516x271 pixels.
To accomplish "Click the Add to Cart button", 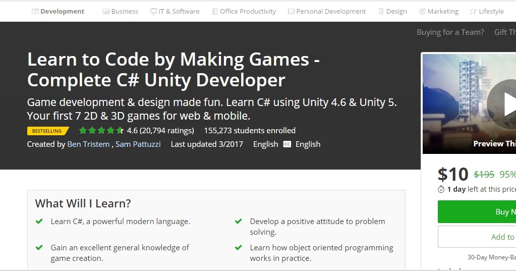I will [477, 237].
